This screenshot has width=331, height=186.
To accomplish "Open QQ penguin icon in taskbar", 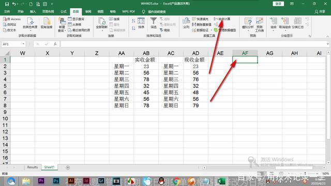I will point(161,181).
